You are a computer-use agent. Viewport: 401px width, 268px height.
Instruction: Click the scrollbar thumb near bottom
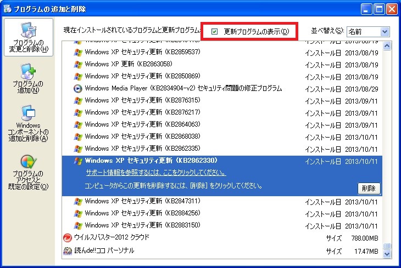point(387,246)
